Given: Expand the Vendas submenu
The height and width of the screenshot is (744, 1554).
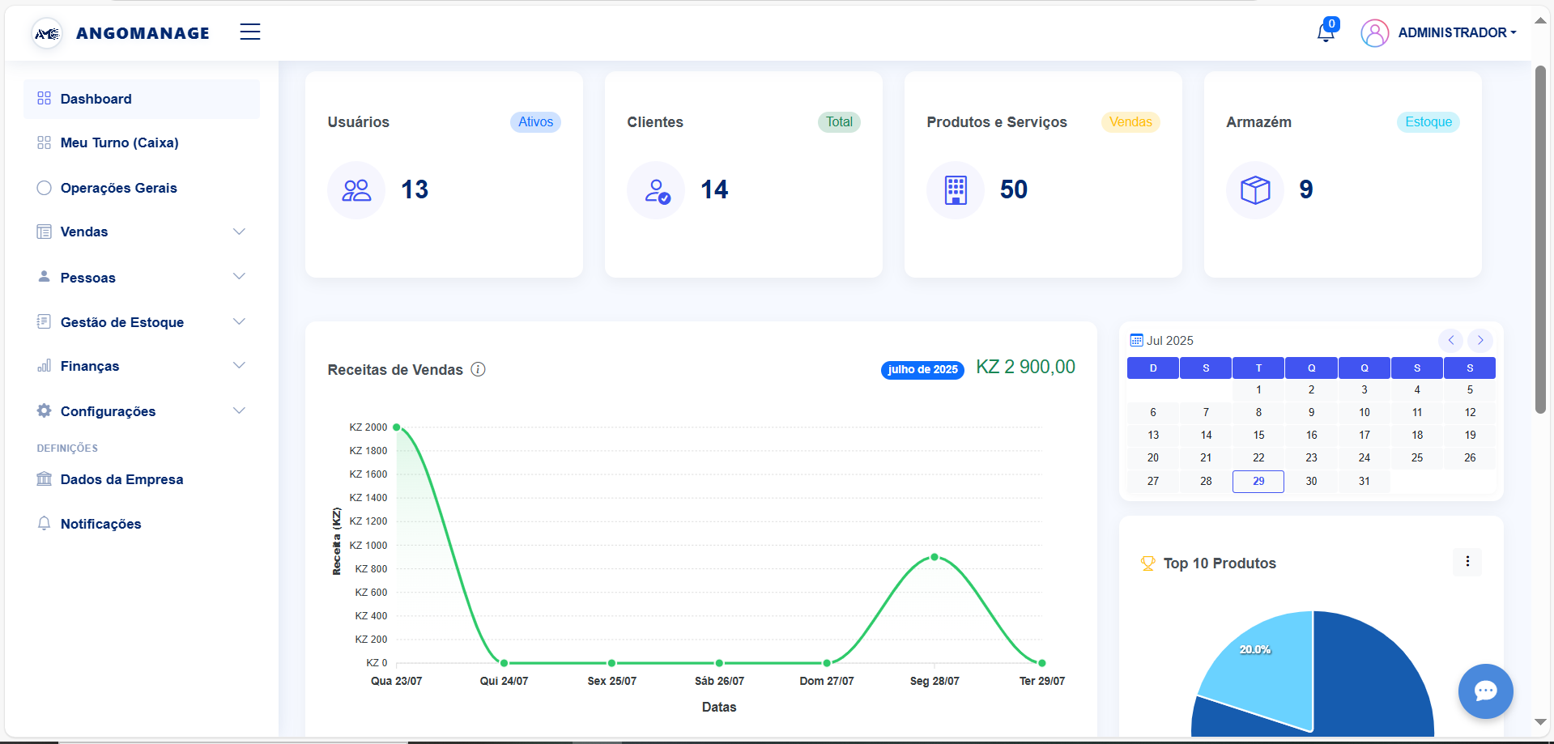Looking at the screenshot, I should tap(239, 232).
